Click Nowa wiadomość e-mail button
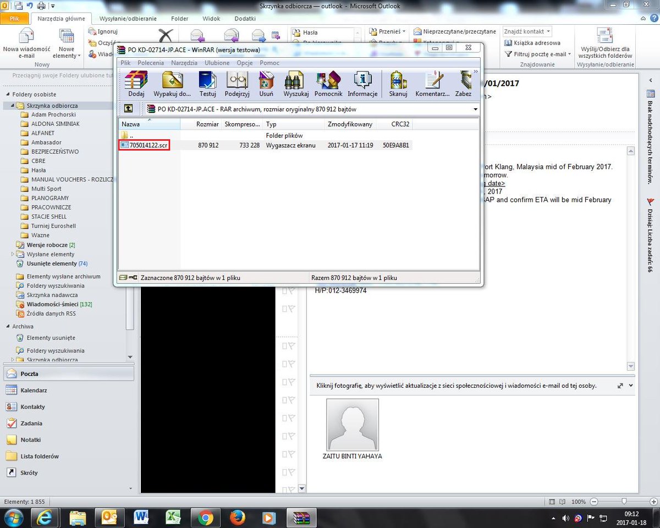660x528 pixels. click(x=26, y=43)
